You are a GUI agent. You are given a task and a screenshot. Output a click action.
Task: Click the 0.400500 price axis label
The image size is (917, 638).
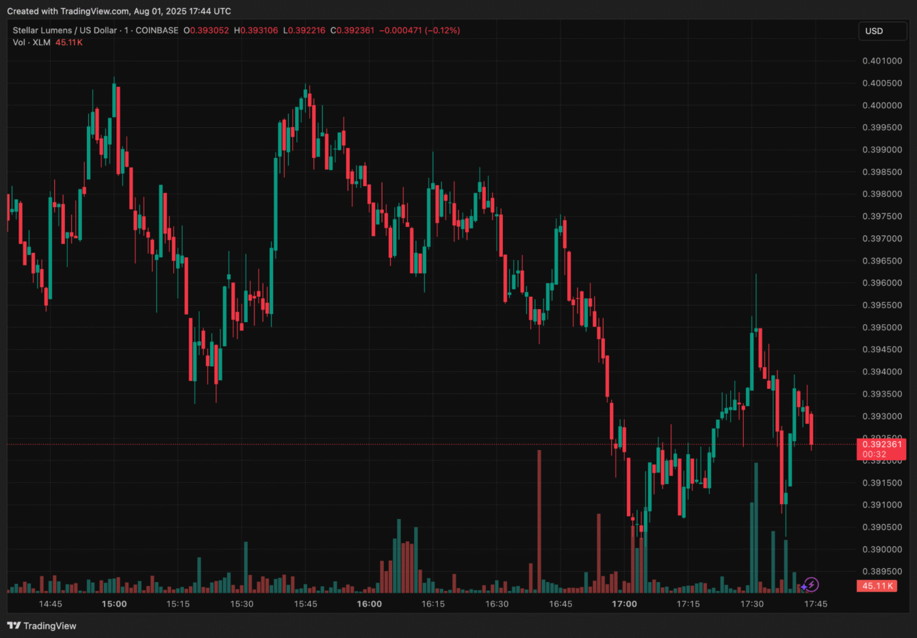pos(882,83)
